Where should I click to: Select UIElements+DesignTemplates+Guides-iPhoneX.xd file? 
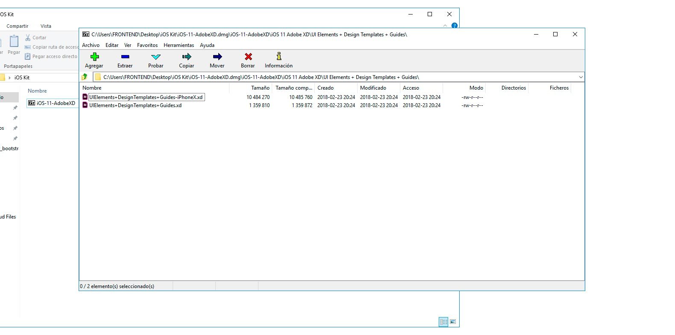coord(146,97)
